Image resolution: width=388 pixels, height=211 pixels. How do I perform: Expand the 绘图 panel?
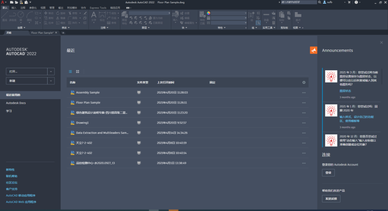pos(21,28)
